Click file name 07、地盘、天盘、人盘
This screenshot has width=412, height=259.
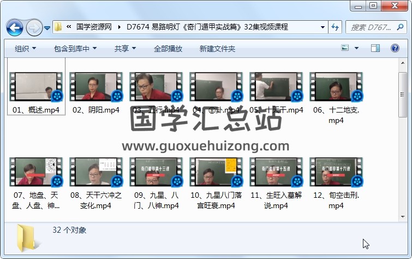click(36, 201)
